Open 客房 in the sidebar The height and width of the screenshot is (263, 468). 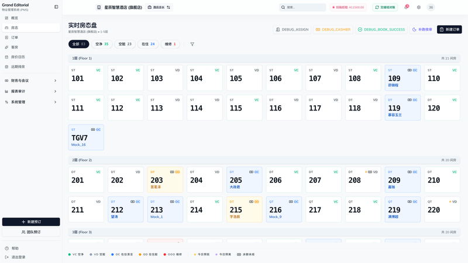(x=31, y=47)
